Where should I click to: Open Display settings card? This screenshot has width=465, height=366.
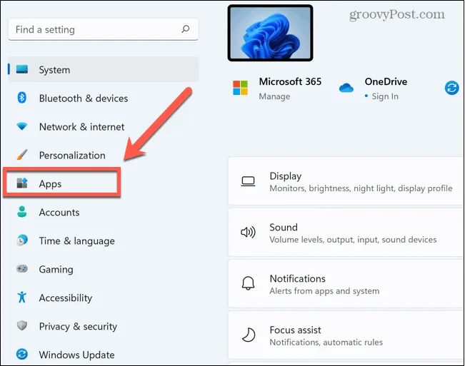pos(346,181)
